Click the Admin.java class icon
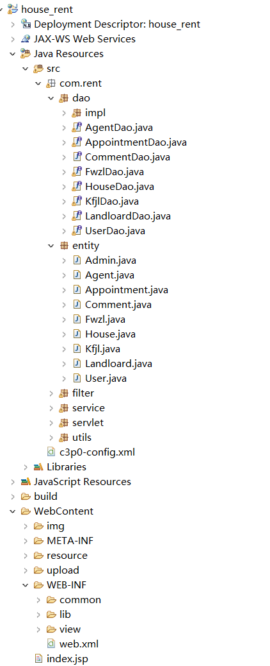Image resolution: width=270 pixels, height=666 pixels. [x=77, y=260]
